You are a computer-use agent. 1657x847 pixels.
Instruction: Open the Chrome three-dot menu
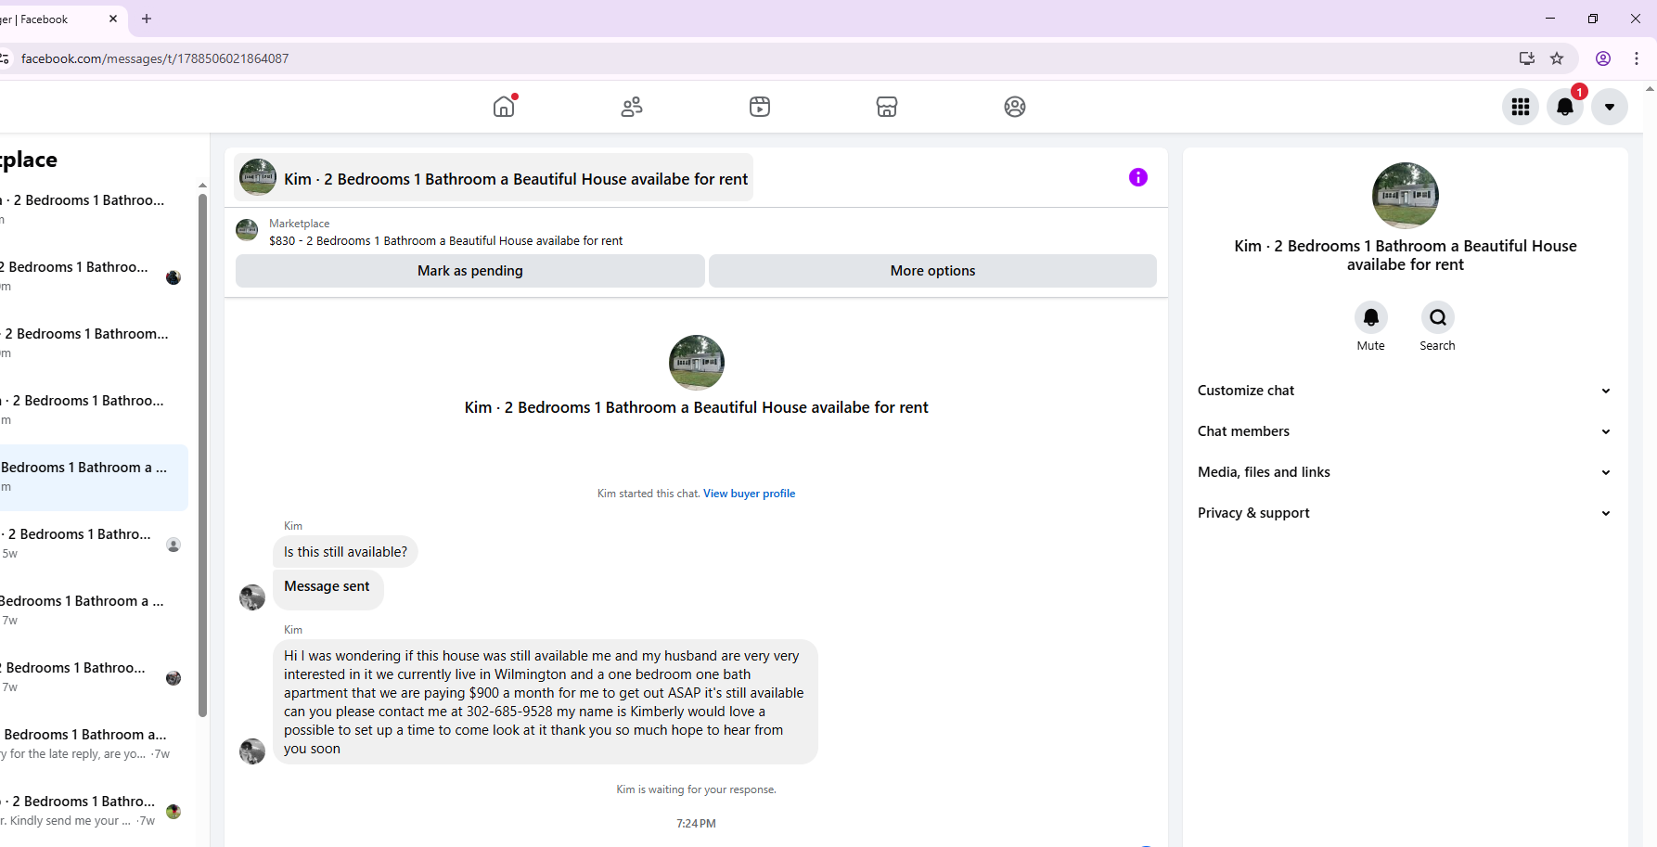[x=1637, y=58]
